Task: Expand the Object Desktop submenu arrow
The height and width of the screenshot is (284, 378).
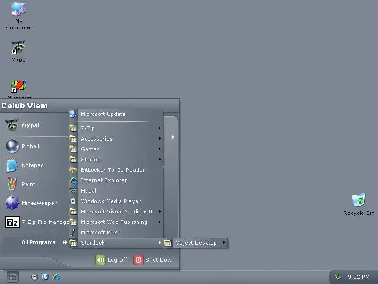Action: [x=224, y=242]
